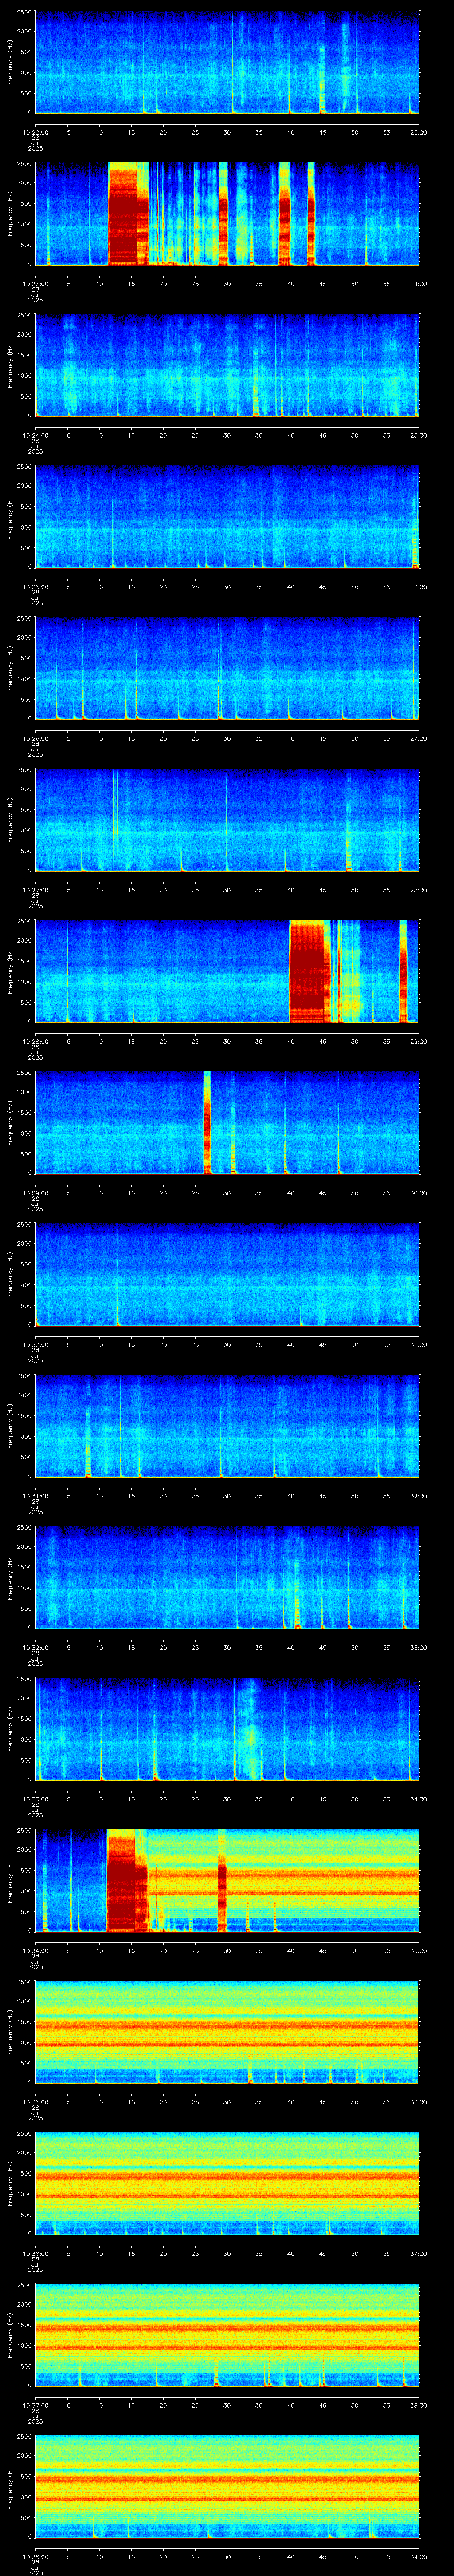Select the spectrogram panel starting at 10:23:00

pyautogui.click(x=227, y=214)
